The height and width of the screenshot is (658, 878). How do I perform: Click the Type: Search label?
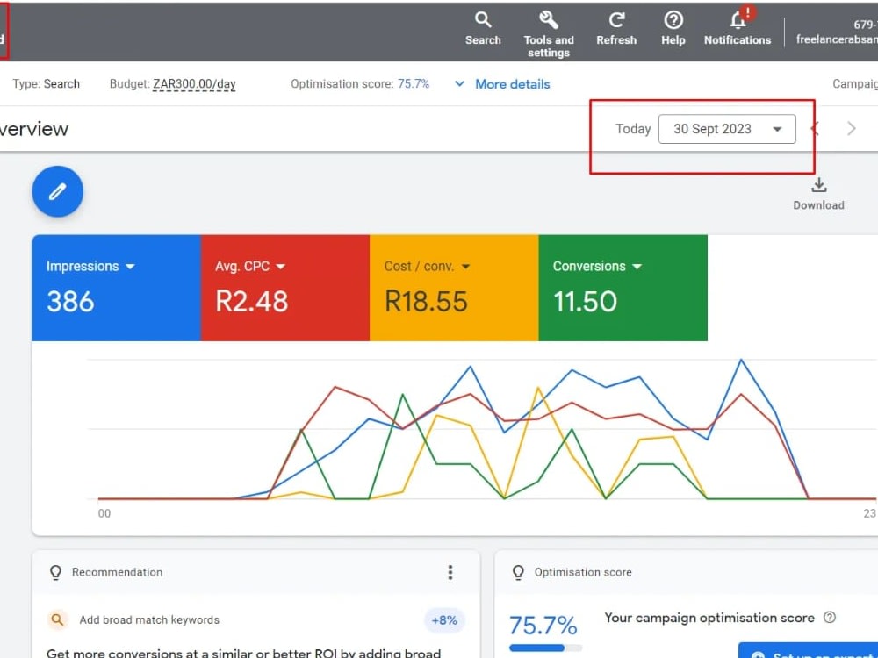pos(46,84)
